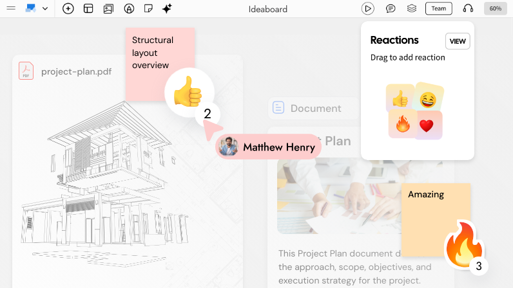Click the building sketch in the PDF

click(104, 184)
